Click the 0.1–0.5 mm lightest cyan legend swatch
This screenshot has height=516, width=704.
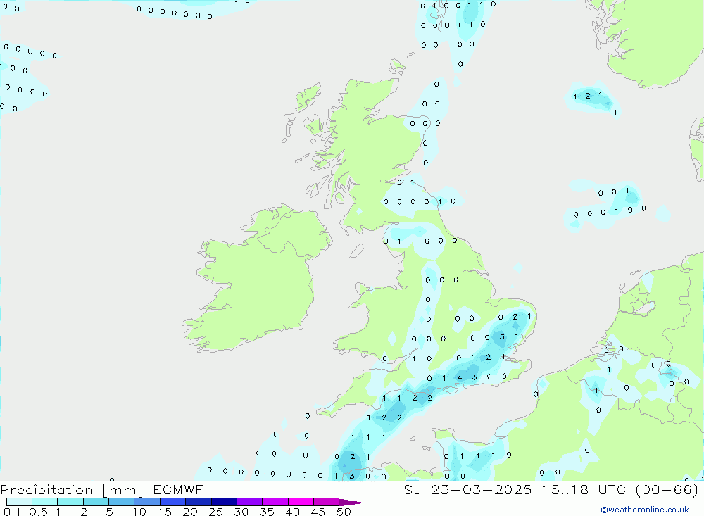[19, 502]
